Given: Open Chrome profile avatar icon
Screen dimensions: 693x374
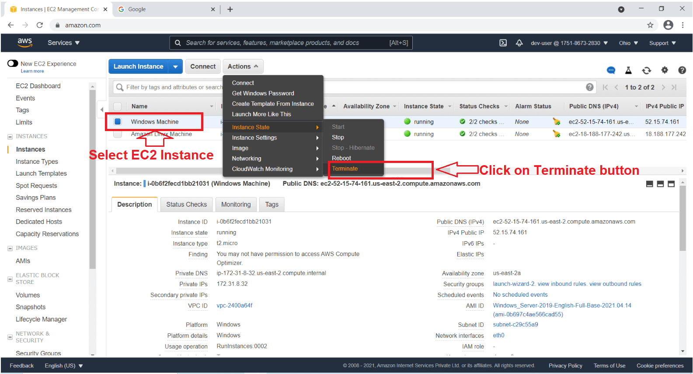Looking at the screenshot, I should [668, 25].
